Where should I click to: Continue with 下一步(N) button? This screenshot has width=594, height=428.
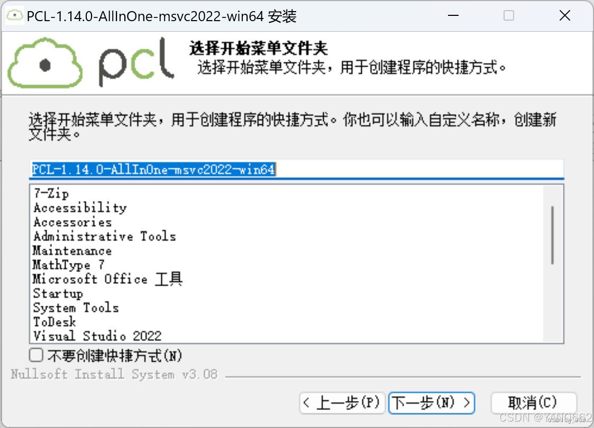click(432, 403)
